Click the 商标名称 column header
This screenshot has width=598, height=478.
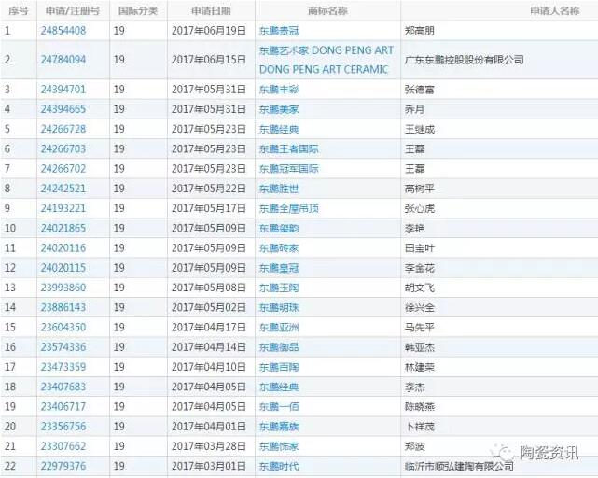tap(327, 10)
